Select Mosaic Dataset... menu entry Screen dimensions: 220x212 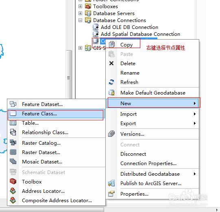(x=56, y=161)
